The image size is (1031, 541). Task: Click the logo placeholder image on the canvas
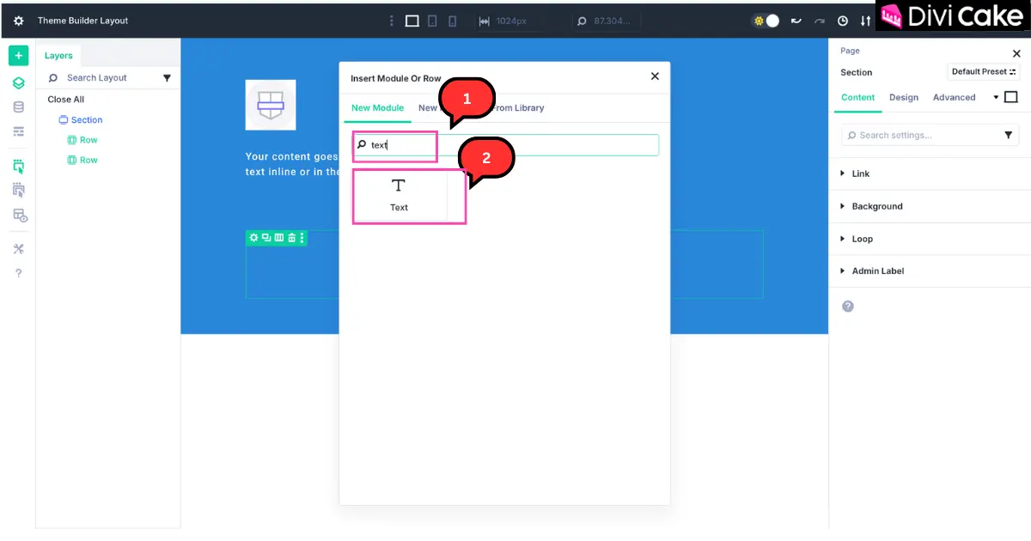click(271, 105)
